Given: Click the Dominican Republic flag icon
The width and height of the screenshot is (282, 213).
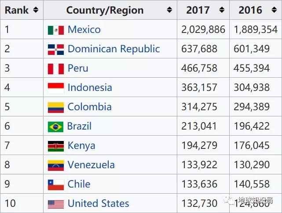Looking at the screenshot, I should pyautogui.click(x=56, y=49).
